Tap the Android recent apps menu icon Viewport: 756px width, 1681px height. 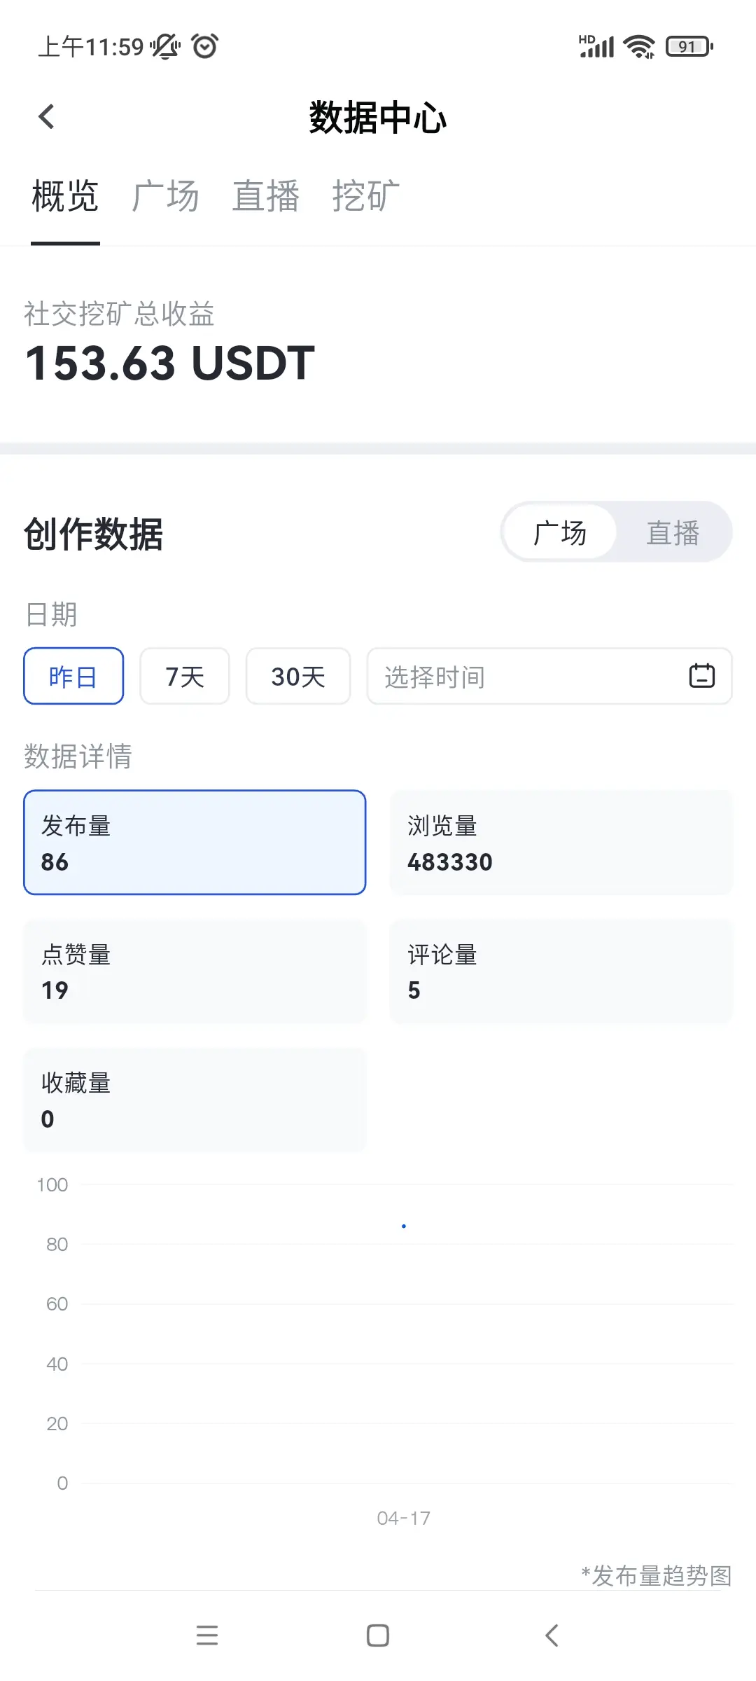(206, 1635)
